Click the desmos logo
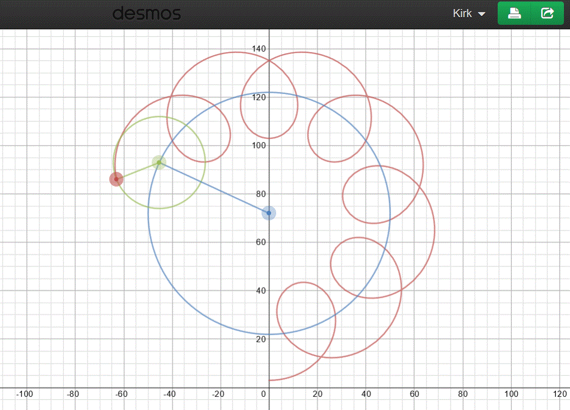This screenshot has width=570, height=410. point(147,14)
